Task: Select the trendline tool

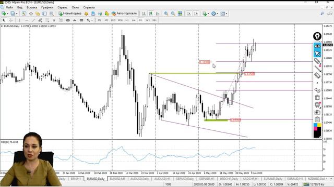Action: pos(33,20)
